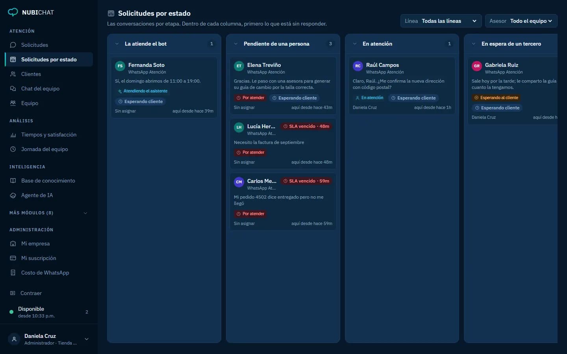Click the Costo de WhatsApp receipt icon

[13, 273]
